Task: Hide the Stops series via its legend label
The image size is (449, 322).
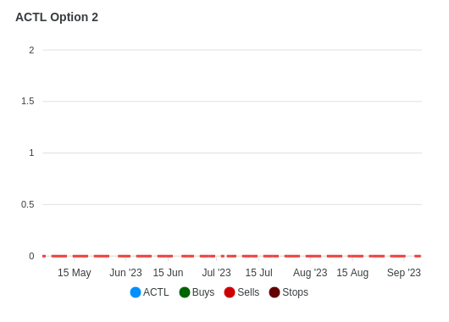Action: click(x=295, y=292)
